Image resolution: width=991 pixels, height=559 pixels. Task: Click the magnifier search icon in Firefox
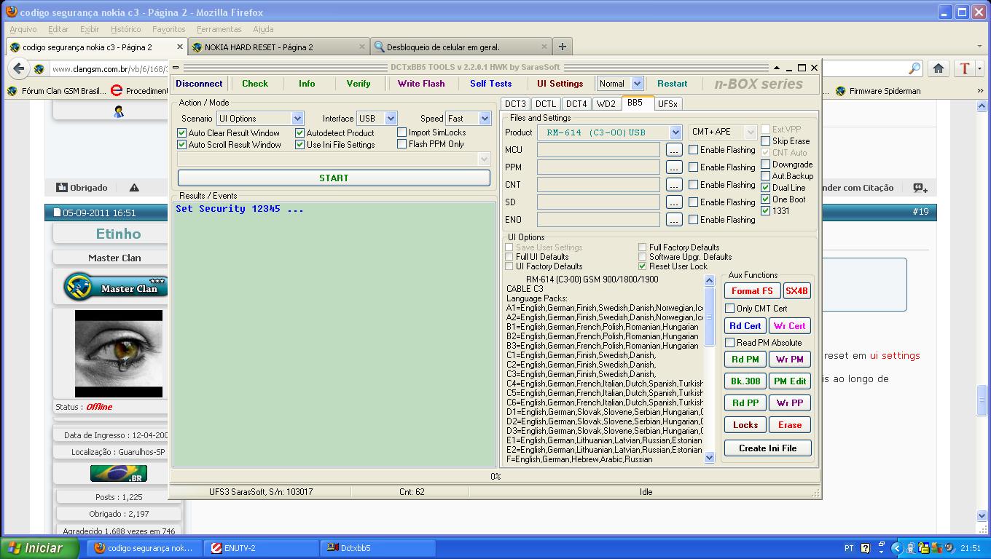click(914, 68)
